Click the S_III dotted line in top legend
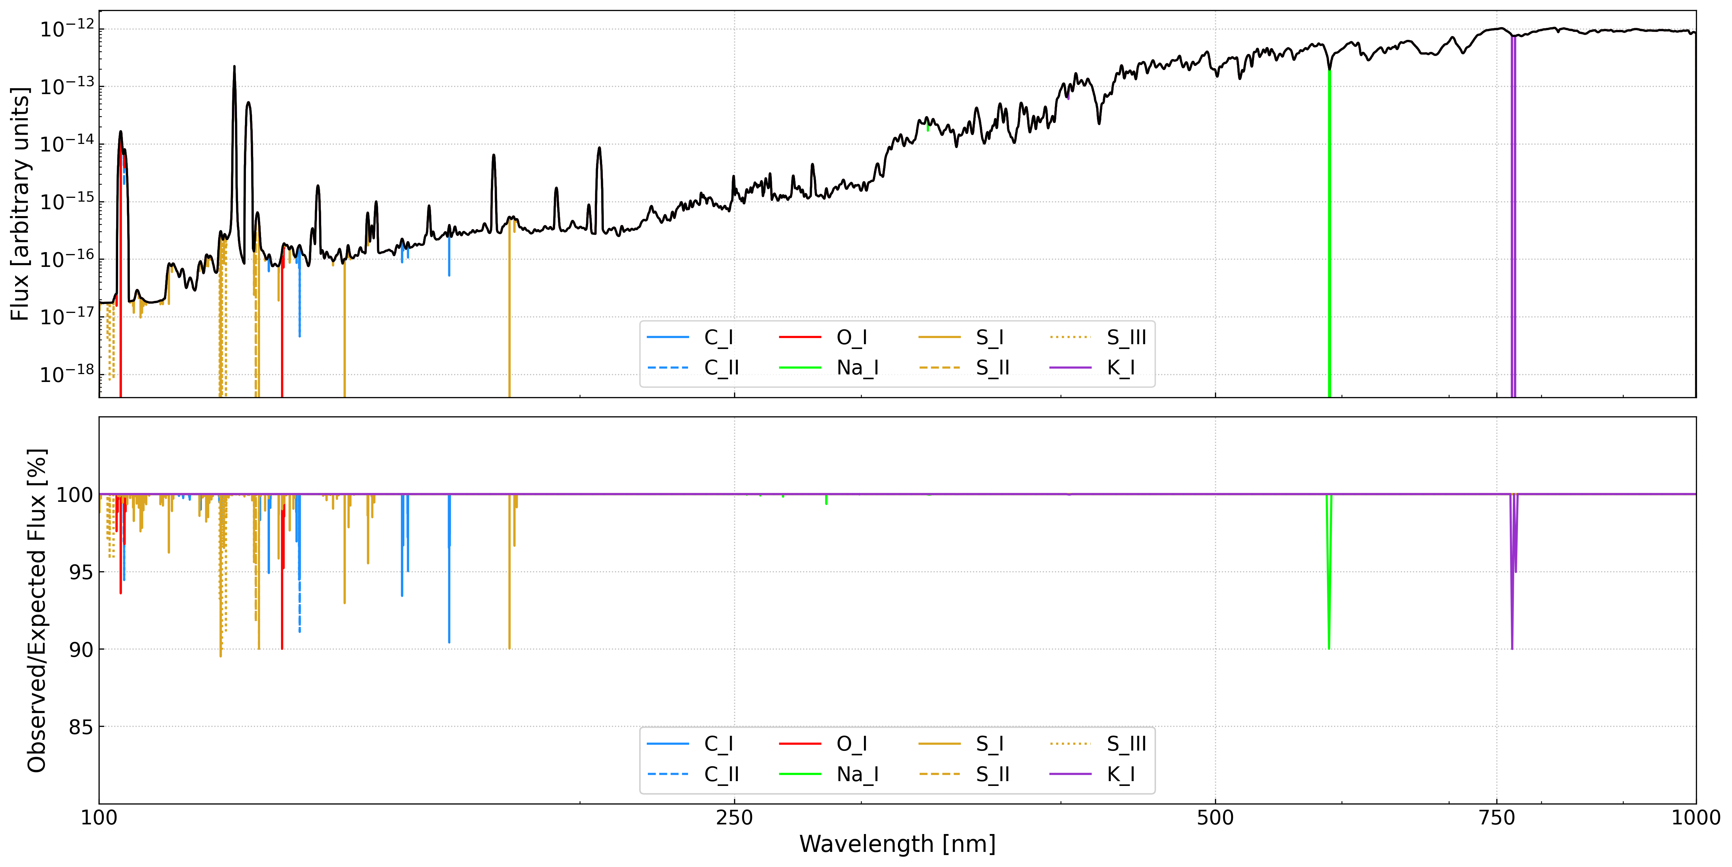 pos(1070,337)
